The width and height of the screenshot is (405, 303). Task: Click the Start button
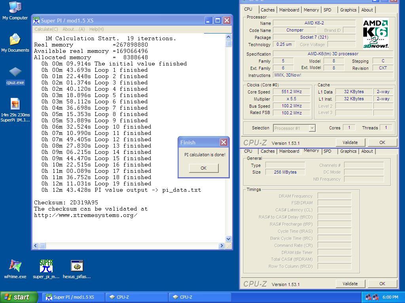tap(19, 297)
